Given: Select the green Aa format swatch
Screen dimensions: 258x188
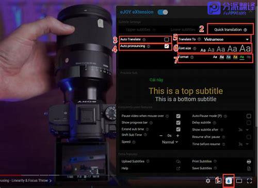Looking at the screenshot, I should [x=242, y=57].
